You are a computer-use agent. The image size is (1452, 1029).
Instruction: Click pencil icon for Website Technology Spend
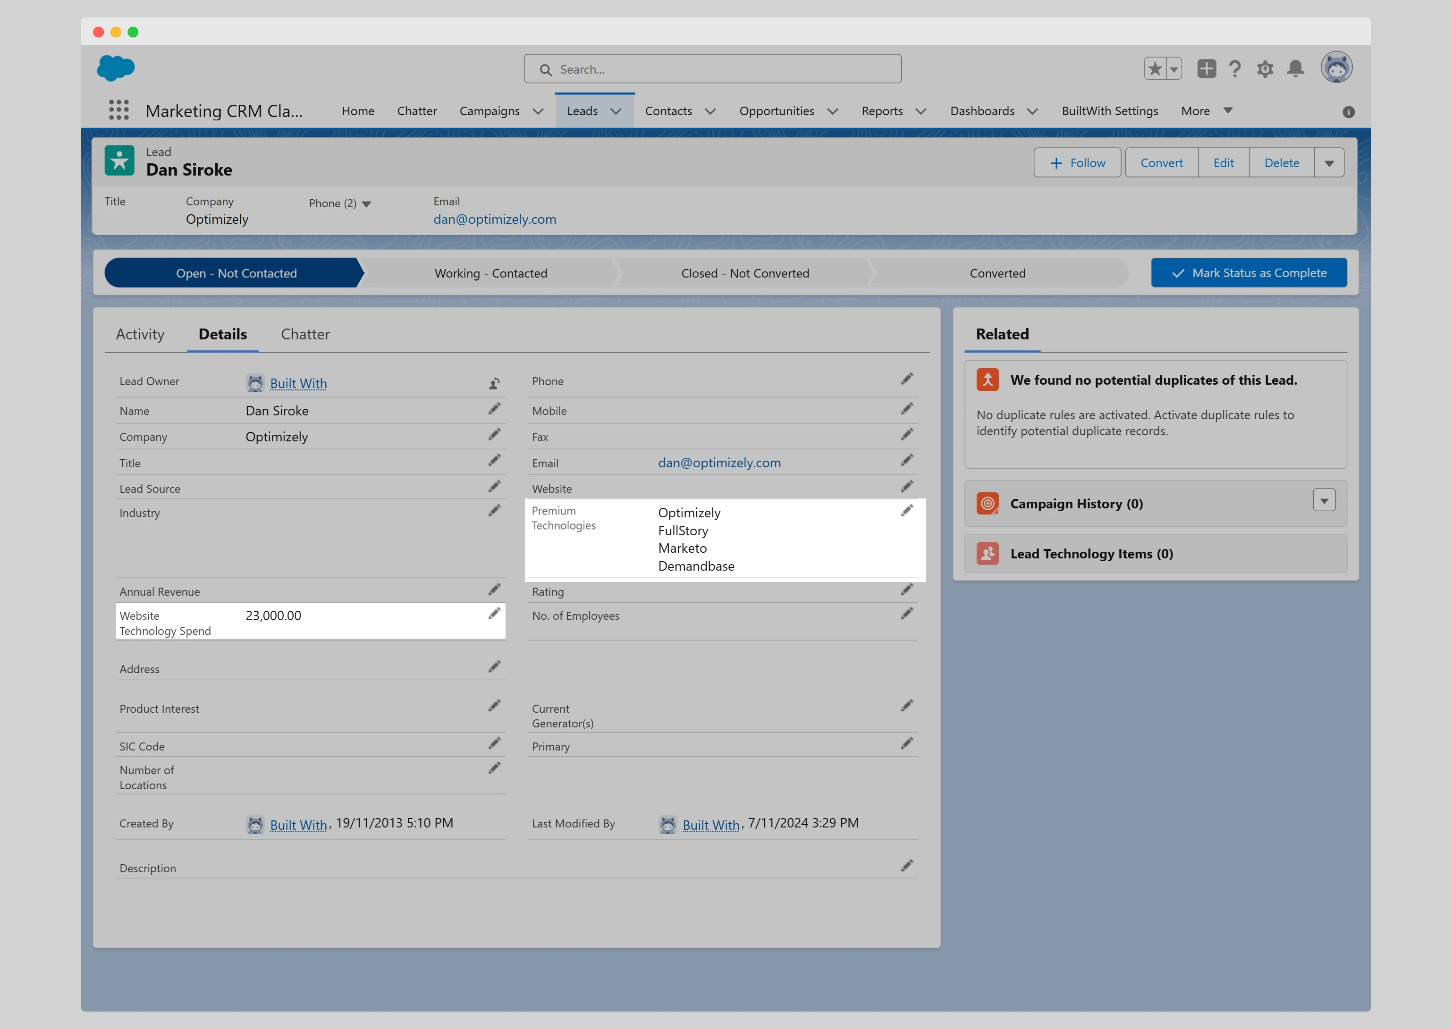tap(494, 613)
